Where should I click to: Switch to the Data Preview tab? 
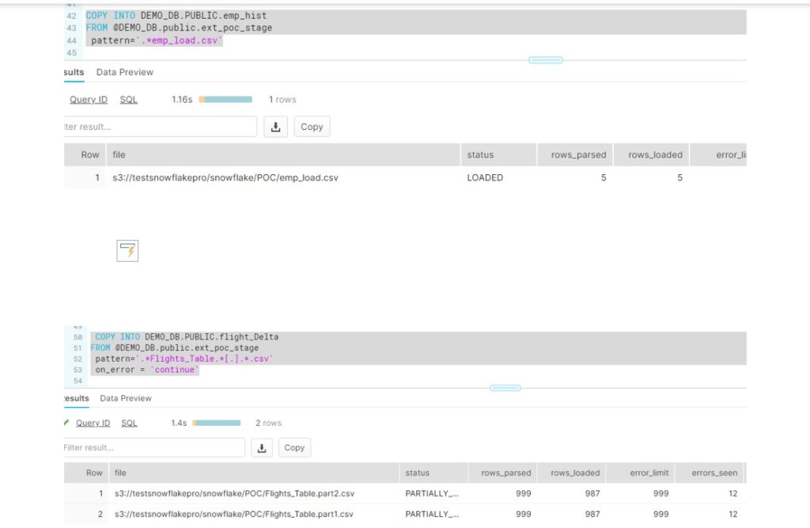click(x=124, y=72)
